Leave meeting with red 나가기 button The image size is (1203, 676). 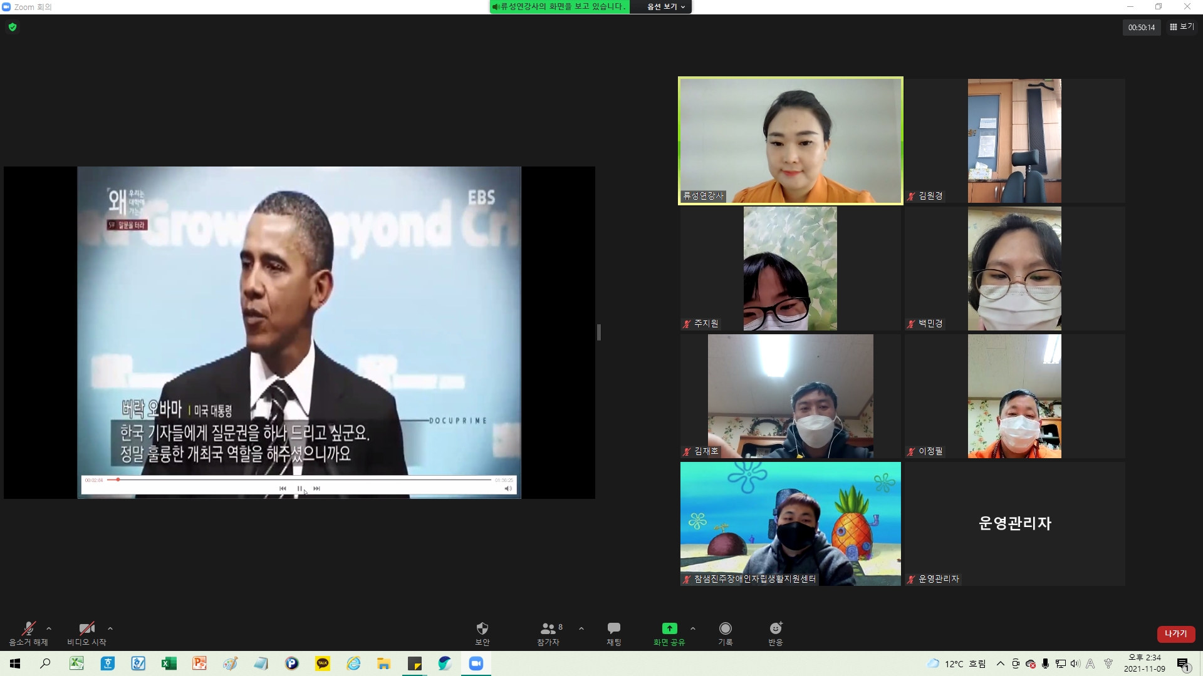tap(1176, 634)
